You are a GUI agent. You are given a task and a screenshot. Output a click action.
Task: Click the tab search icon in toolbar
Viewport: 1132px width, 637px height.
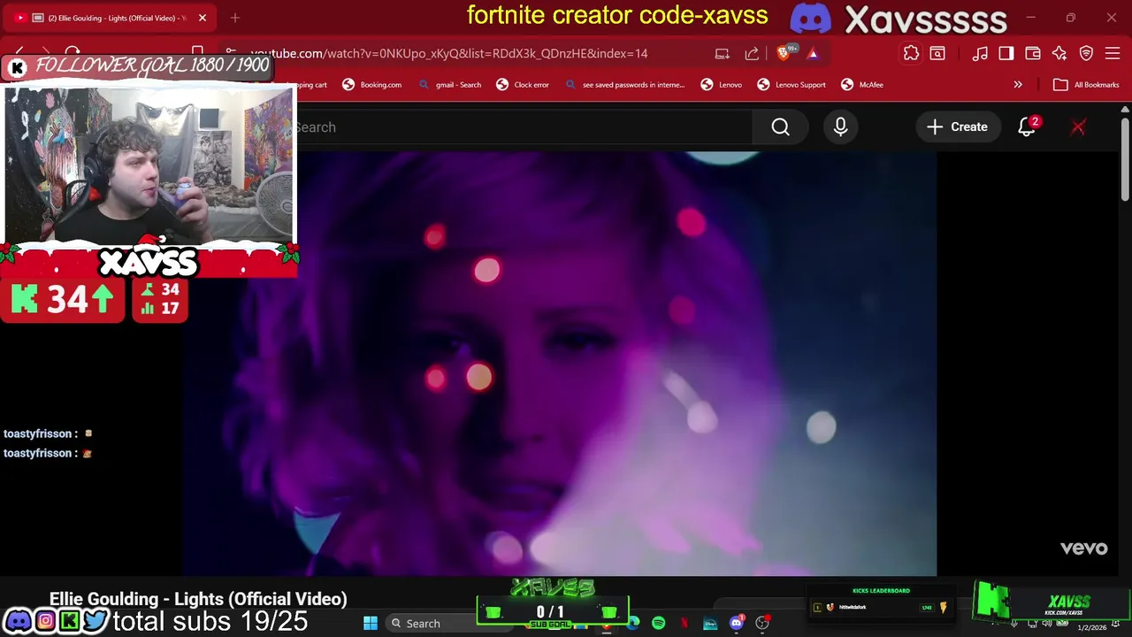(x=937, y=54)
